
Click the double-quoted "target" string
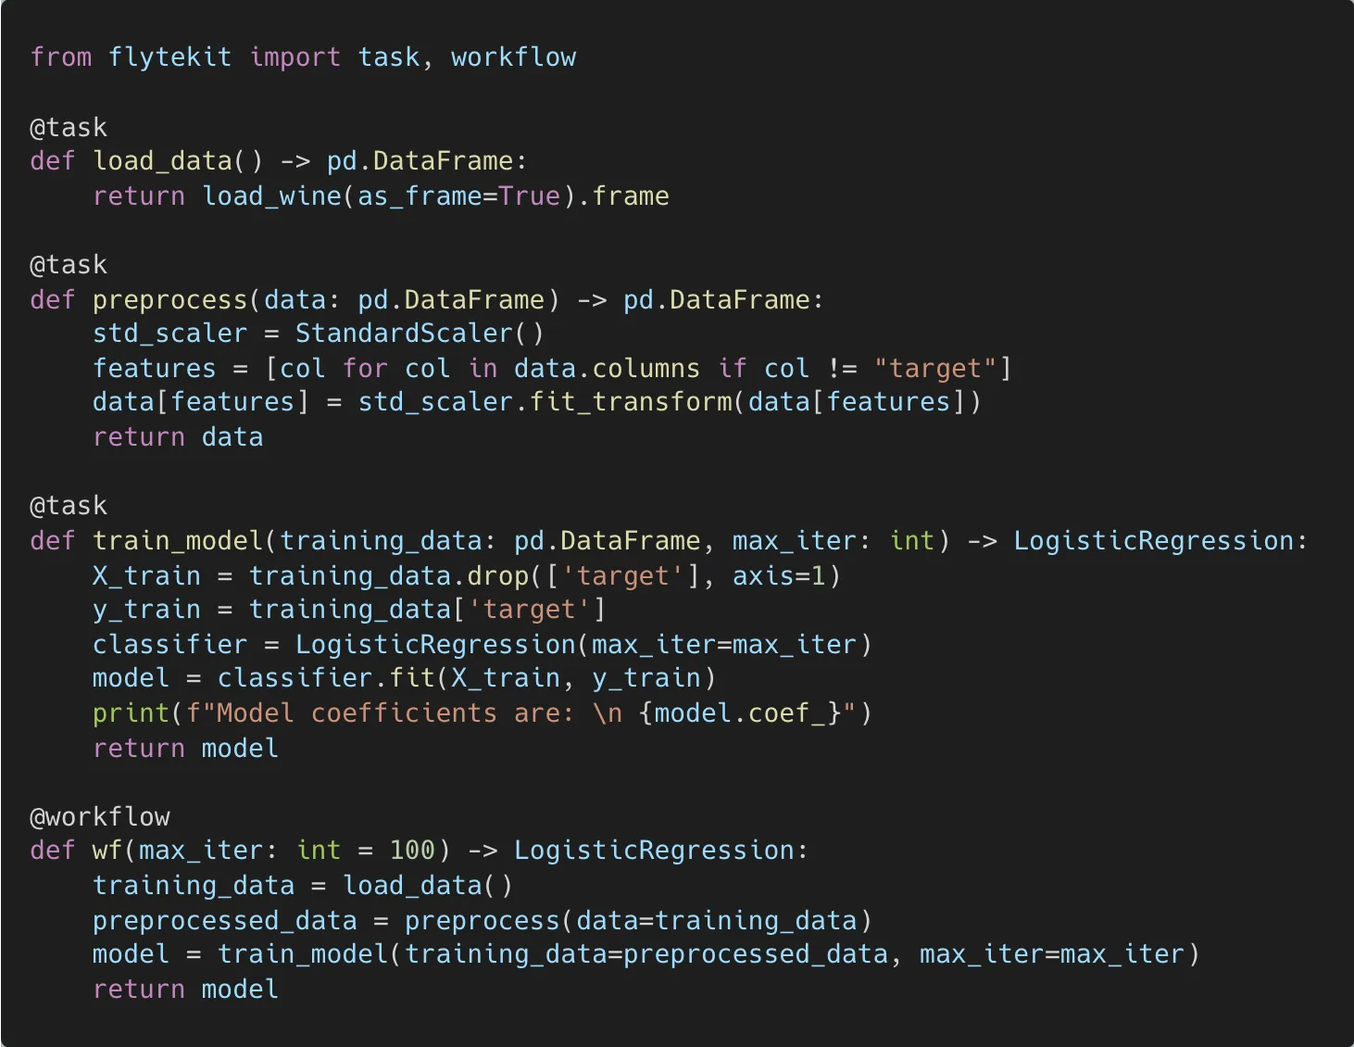[x=934, y=369]
